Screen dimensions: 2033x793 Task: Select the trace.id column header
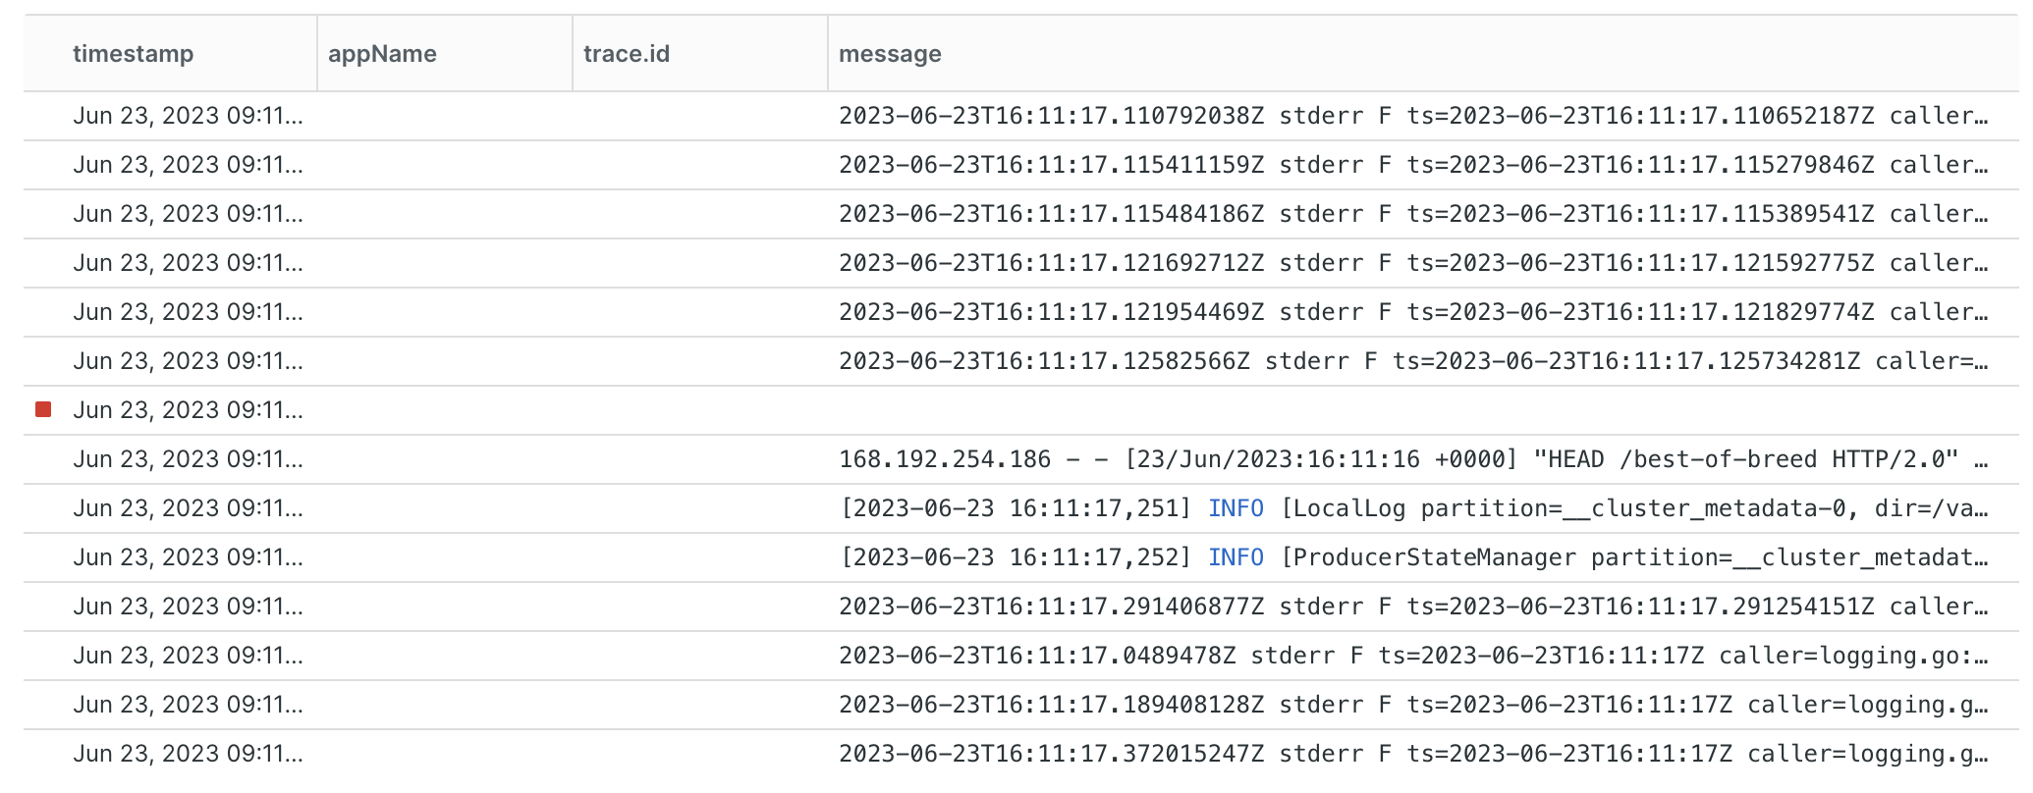[x=626, y=54]
